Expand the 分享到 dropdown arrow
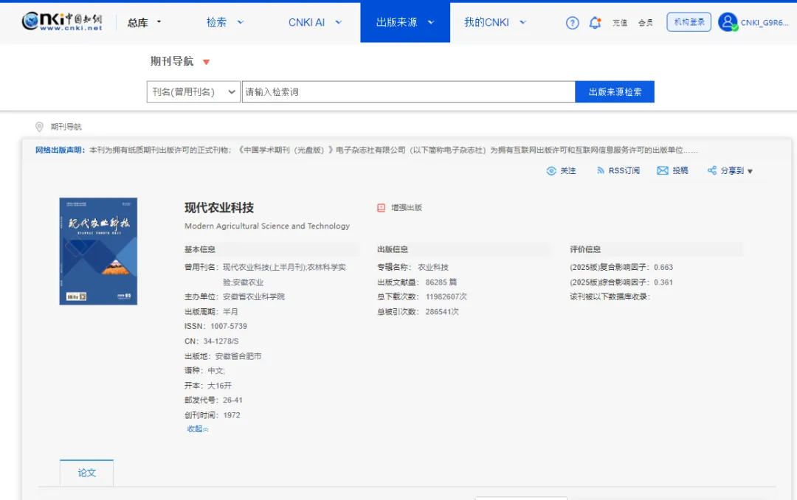This screenshot has height=500, width=797. [750, 171]
